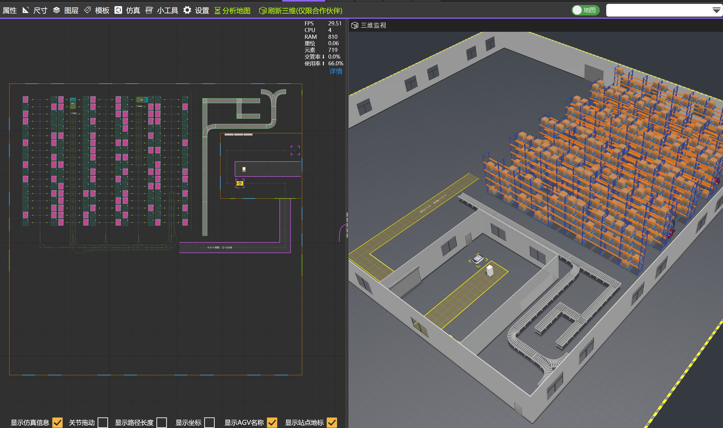
Task: Toggle the 地图 map switch
Action: [586, 10]
